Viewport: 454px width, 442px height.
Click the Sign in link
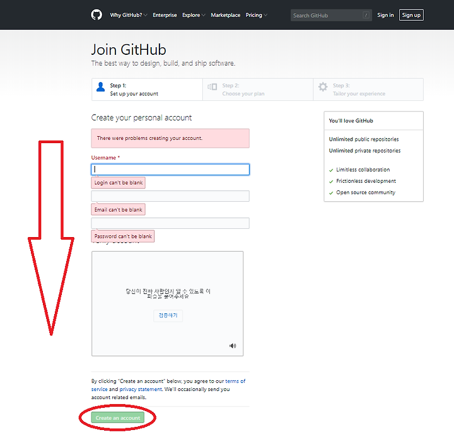click(385, 15)
